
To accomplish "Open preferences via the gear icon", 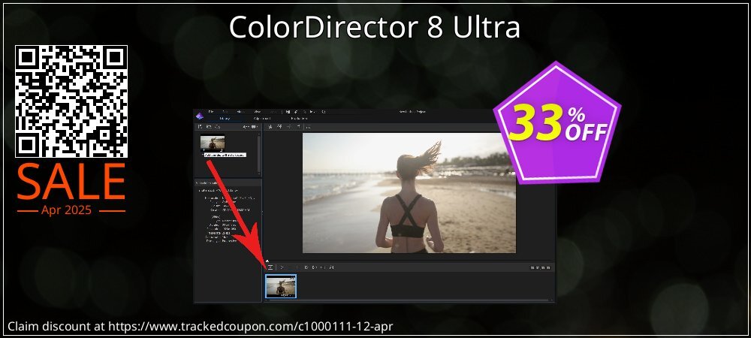I will (323, 112).
